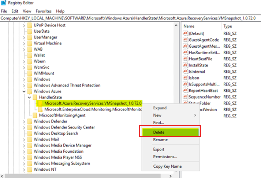The image size is (261, 178).
Task: Expand the Windows Media Foundation key
Action: 24,152
